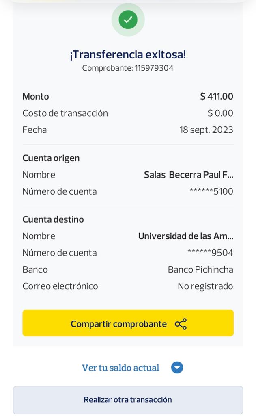The height and width of the screenshot is (416, 256).
Task: Tap Realizar otra transacción button
Action: click(x=128, y=400)
